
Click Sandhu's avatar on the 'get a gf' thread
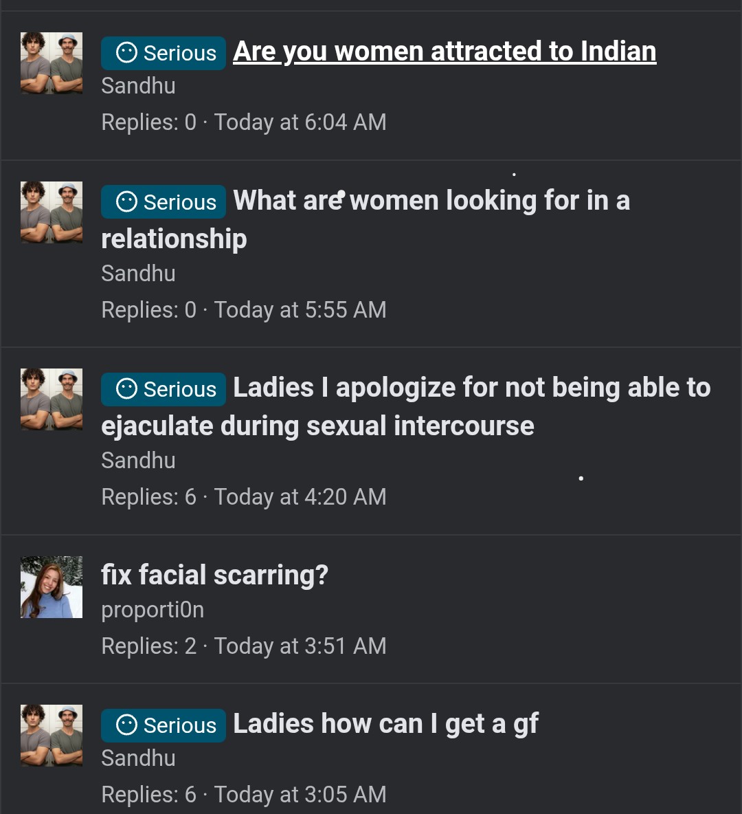click(x=52, y=736)
